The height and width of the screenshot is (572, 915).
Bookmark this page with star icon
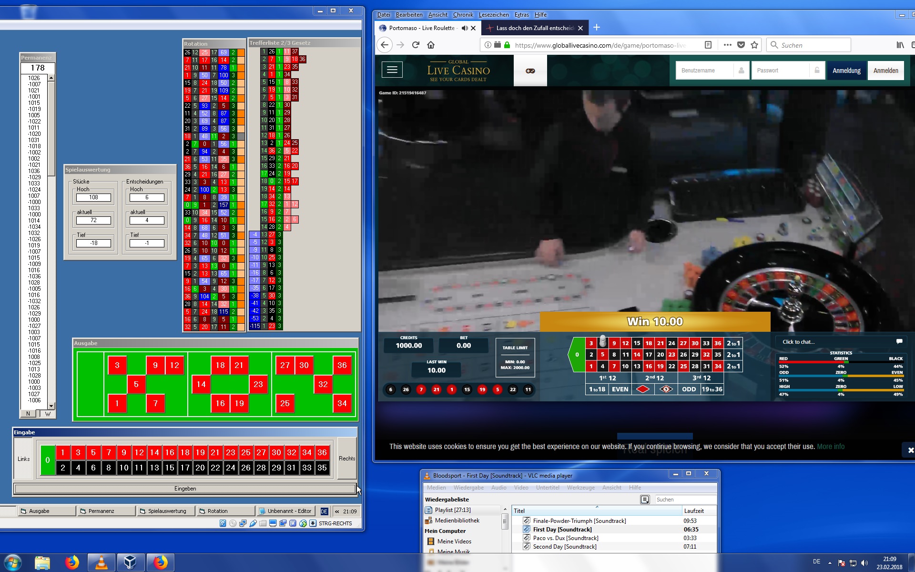tap(754, 45)
